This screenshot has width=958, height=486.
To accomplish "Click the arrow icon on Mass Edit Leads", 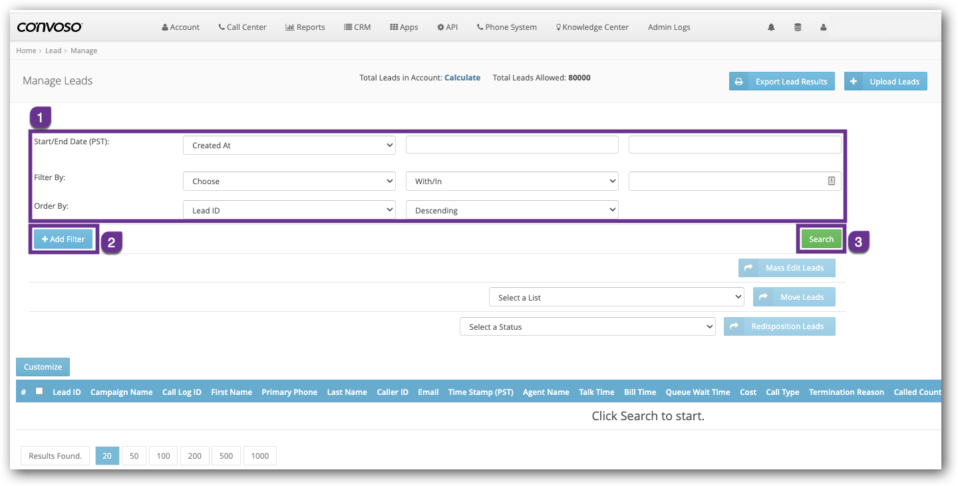I will [x=748, y=268].
